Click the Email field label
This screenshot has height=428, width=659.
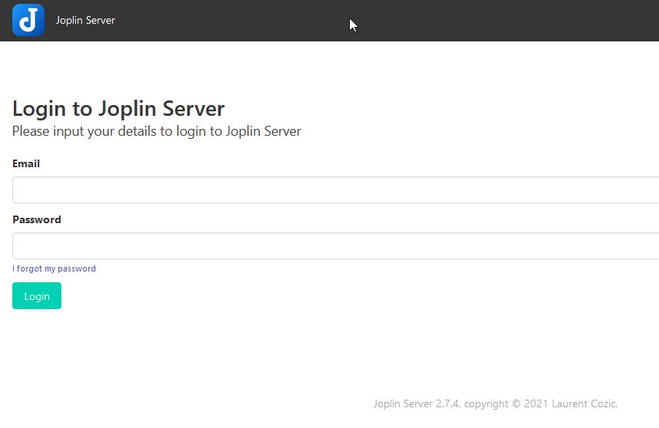click(x=26, y=163)
